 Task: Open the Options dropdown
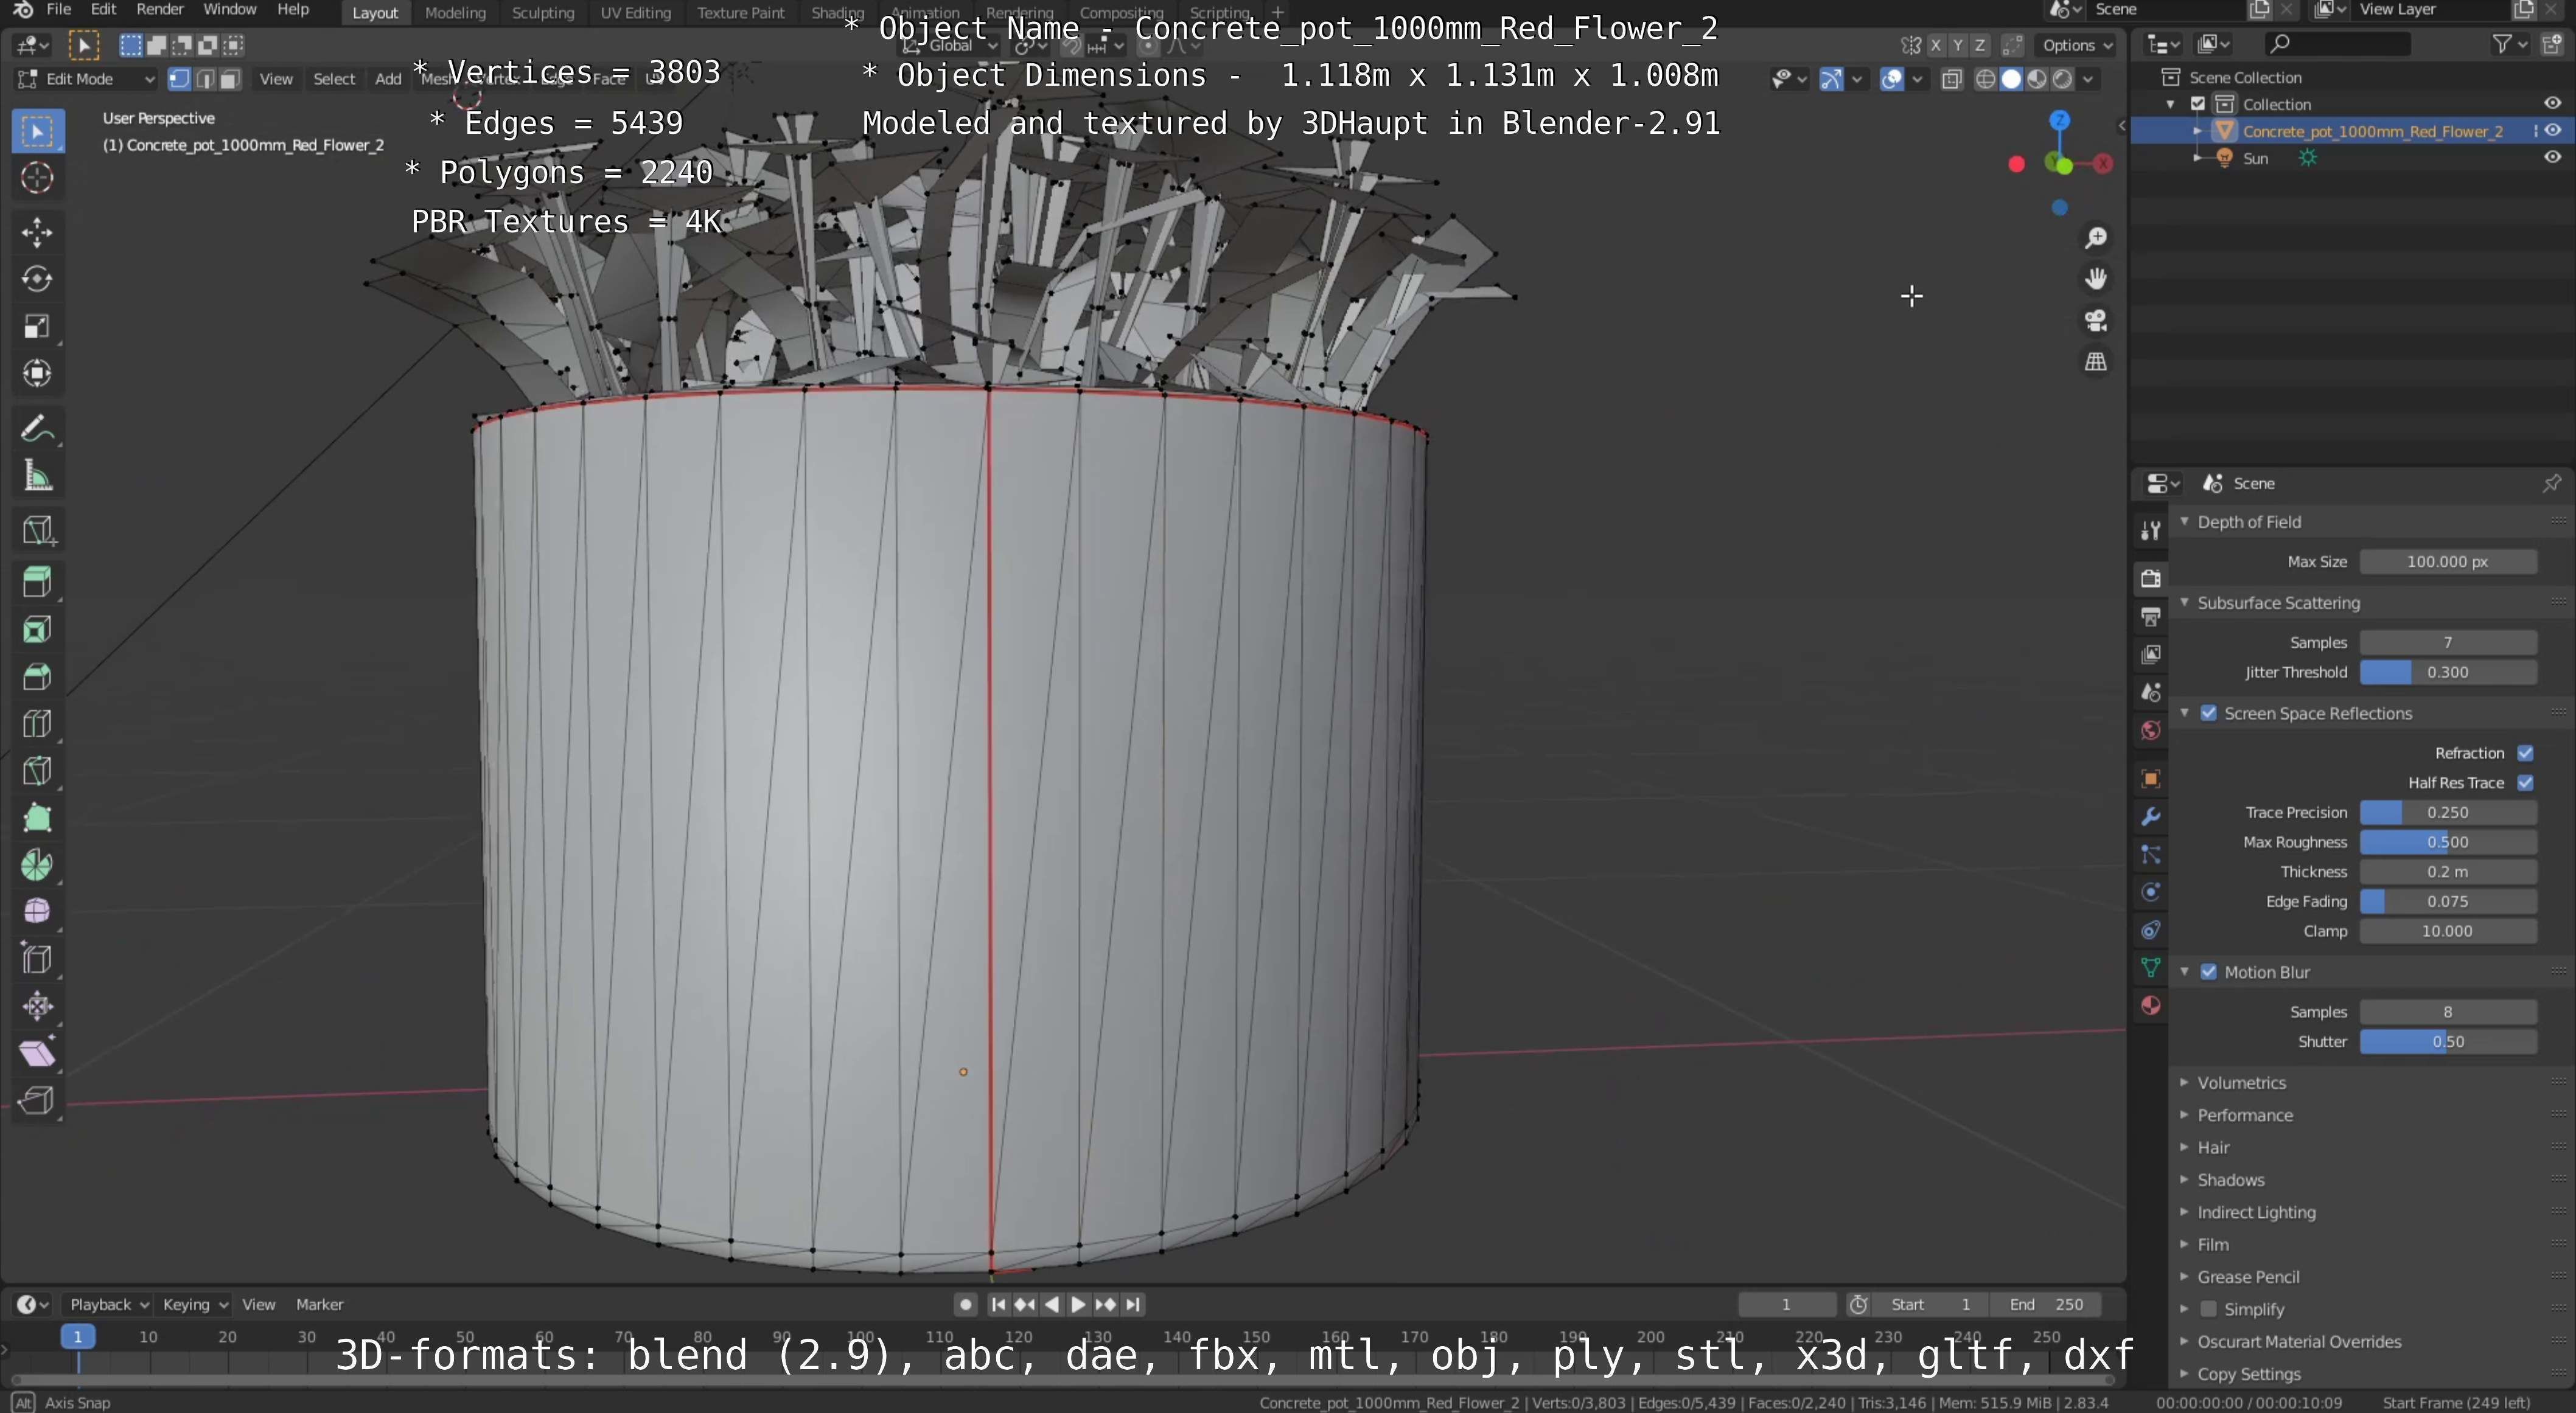[x=2076, y=45]
